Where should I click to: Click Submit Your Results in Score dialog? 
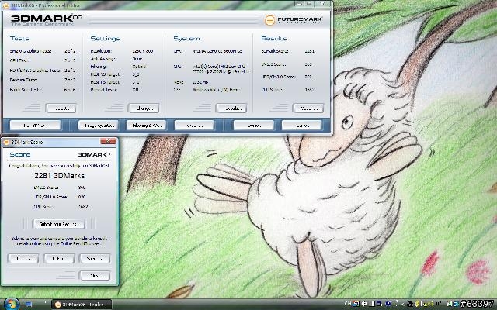[59, 224]
